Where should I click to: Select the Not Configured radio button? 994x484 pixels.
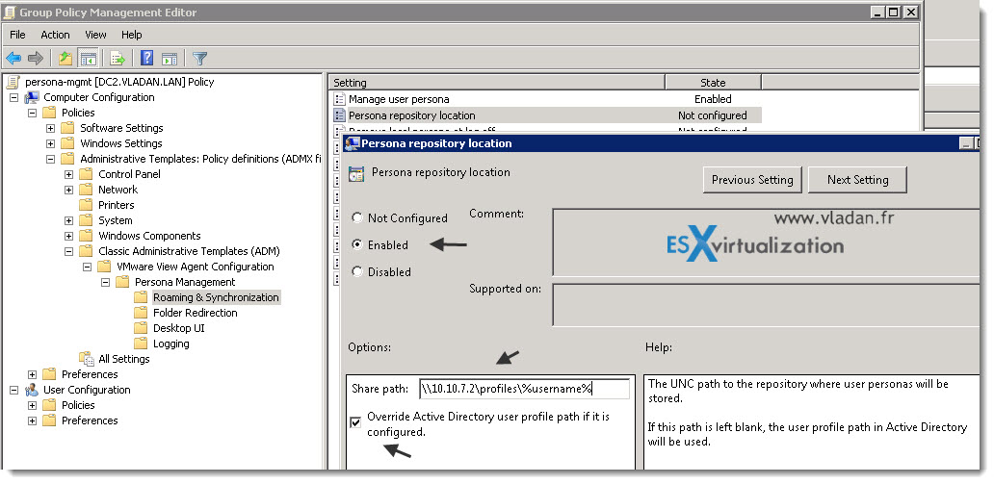click(x=357, y=217)
